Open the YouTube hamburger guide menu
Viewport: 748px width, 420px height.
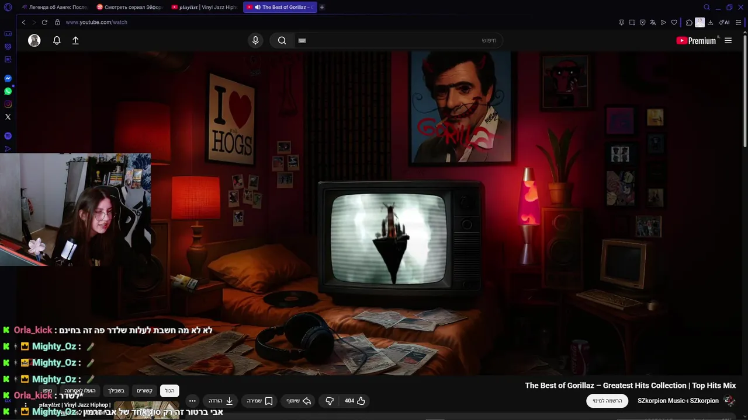(x=728, y=40)
